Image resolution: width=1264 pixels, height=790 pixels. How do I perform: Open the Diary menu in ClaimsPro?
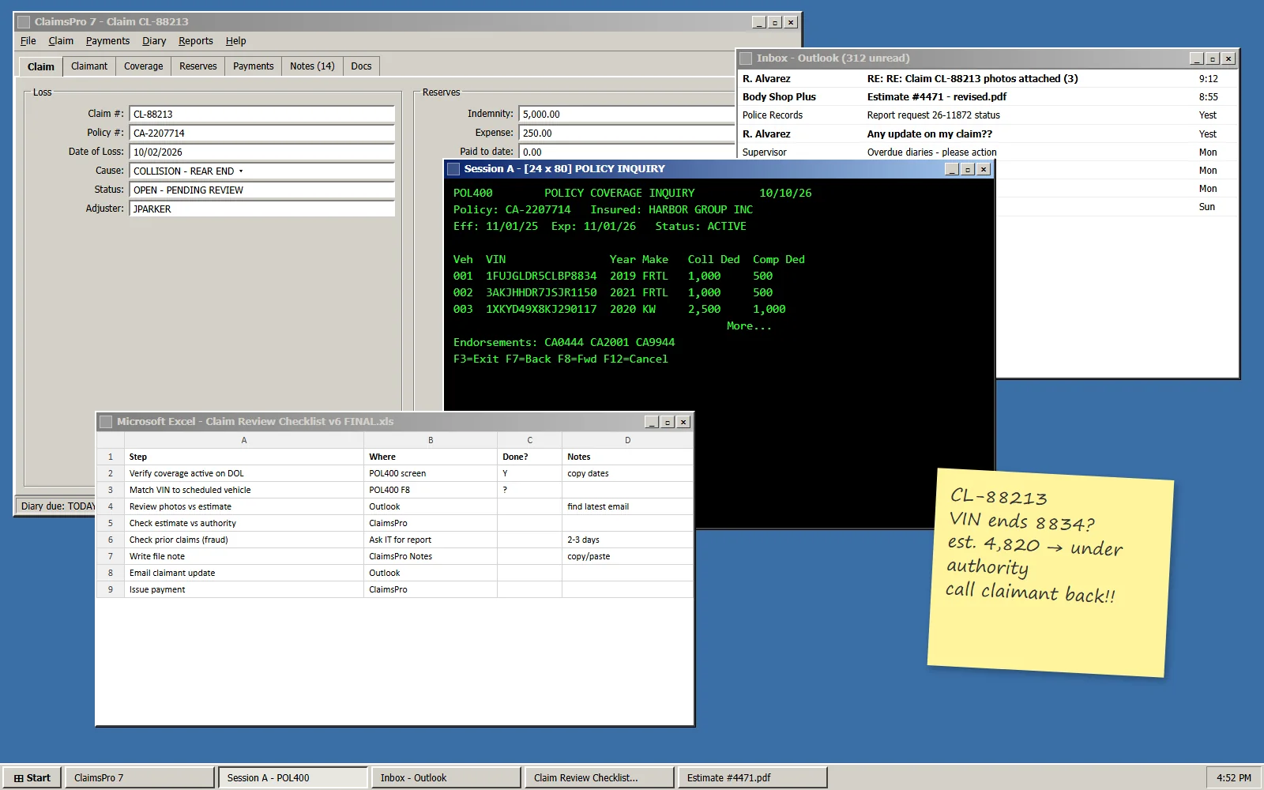coord(154,41)
